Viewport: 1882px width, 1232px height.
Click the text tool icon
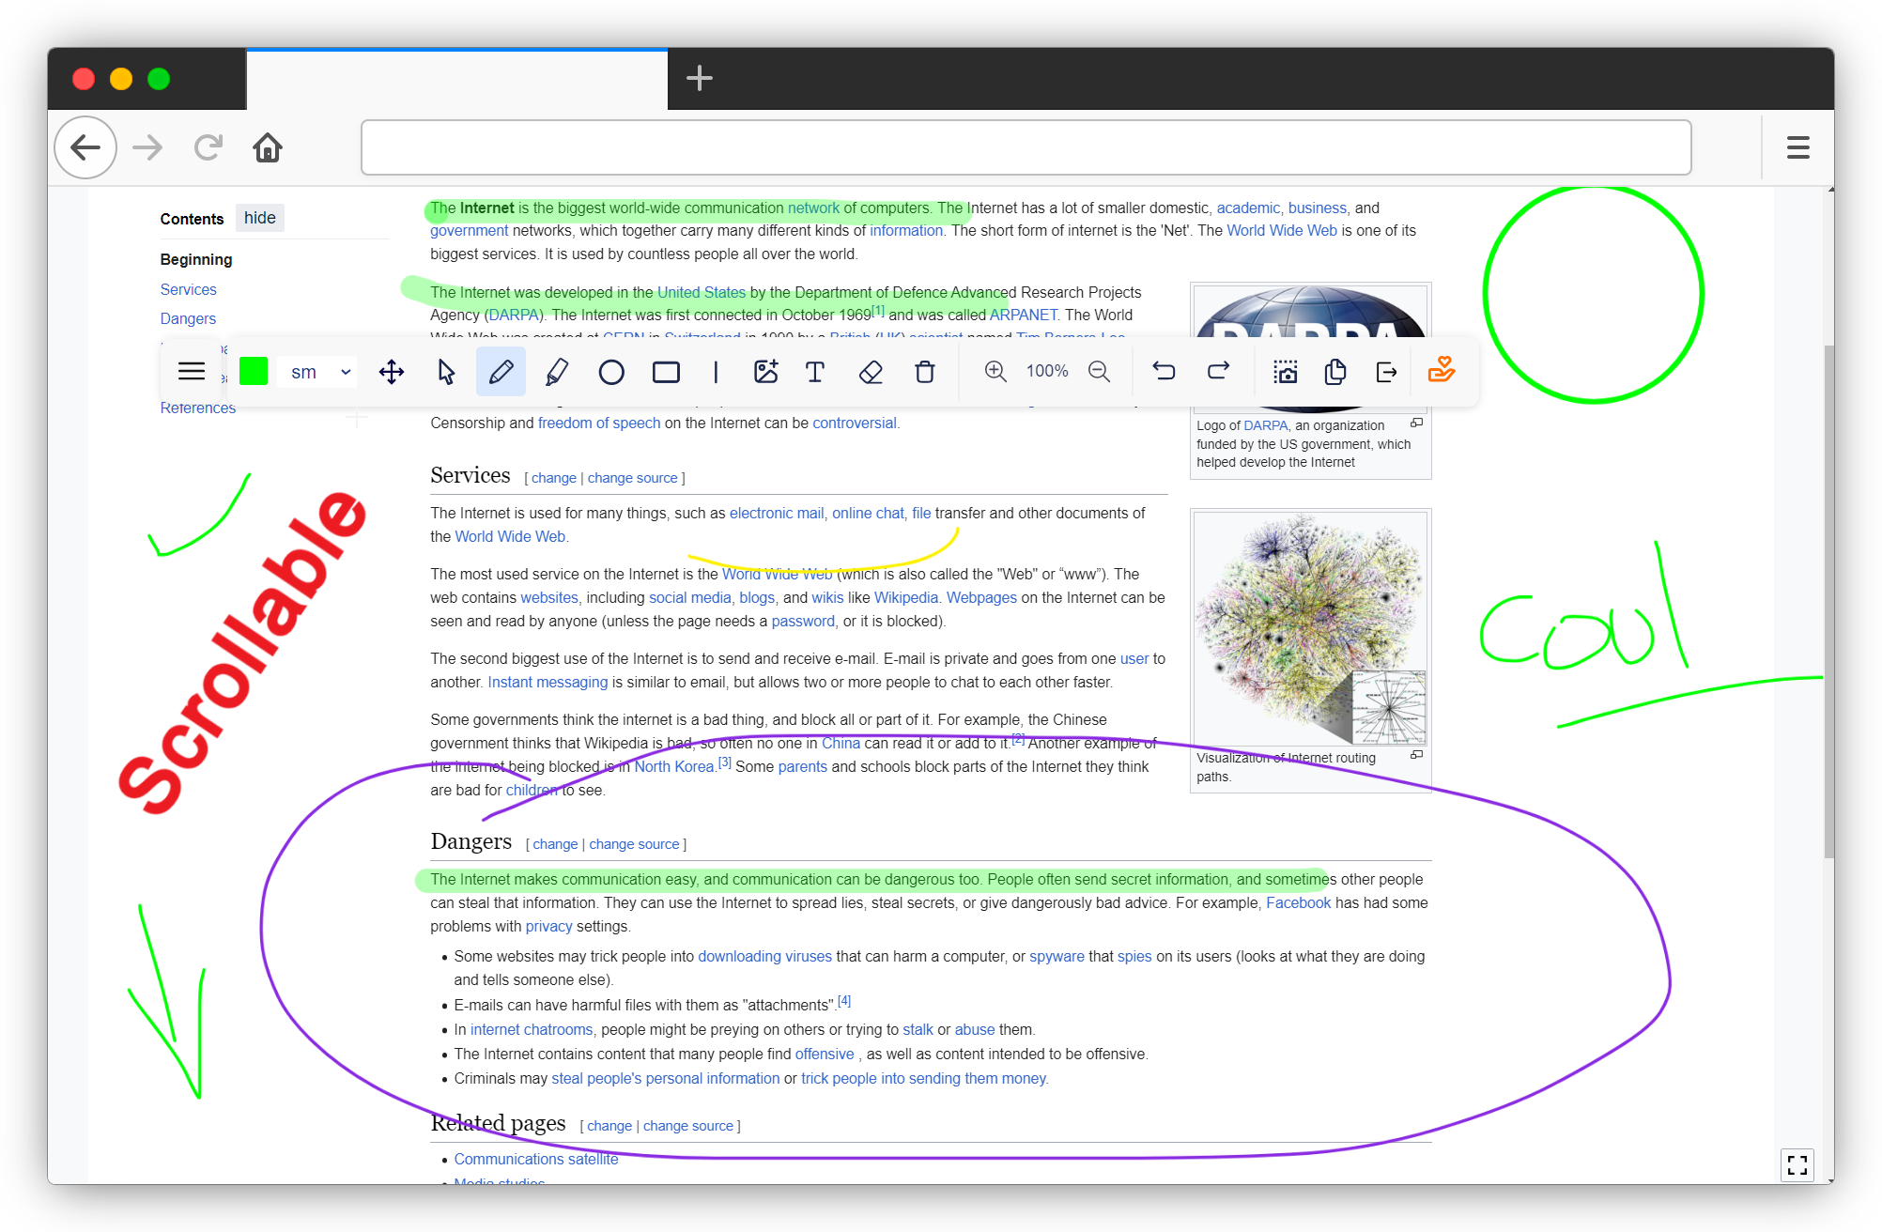815,372
